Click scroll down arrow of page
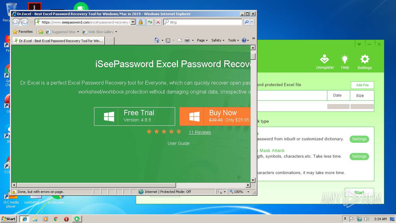This screenshot has height=223, width=396. point(253,180)
